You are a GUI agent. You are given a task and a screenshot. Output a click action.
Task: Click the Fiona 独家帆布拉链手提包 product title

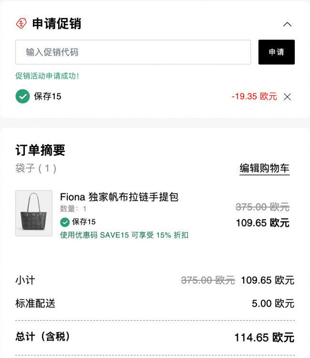coord(119,197)
